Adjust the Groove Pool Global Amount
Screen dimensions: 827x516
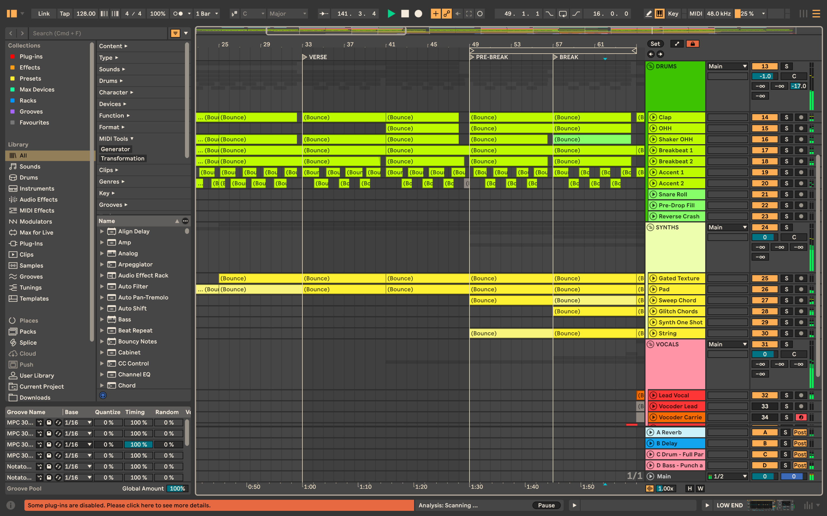(x=177, y=488)
